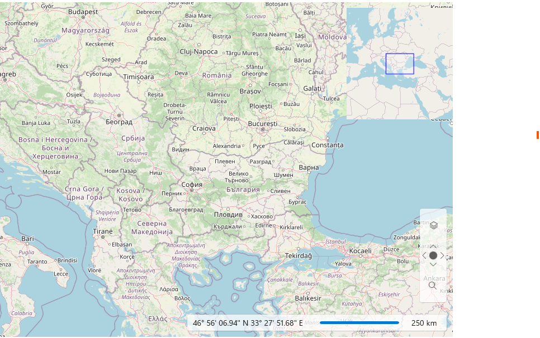Click the България country label
This screenshot has height=338, width=540.
(x=243, y=190)
